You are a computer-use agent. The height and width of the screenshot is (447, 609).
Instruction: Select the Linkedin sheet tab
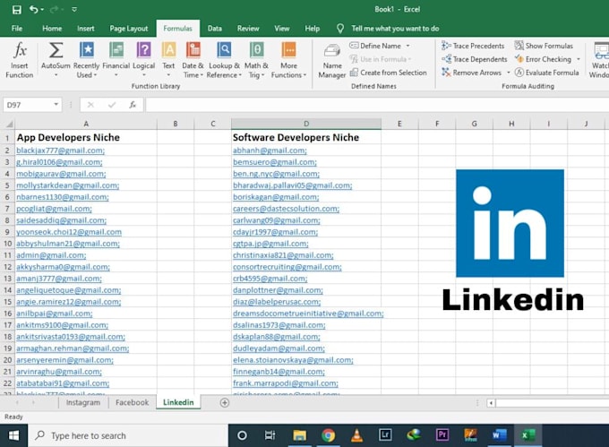[x=178, y=402]
